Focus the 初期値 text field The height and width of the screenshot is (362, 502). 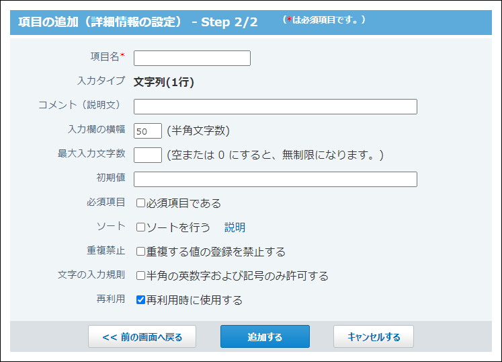(x=276, y=179)
